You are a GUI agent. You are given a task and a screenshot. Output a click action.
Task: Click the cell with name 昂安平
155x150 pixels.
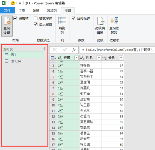[x=90, y=139]
